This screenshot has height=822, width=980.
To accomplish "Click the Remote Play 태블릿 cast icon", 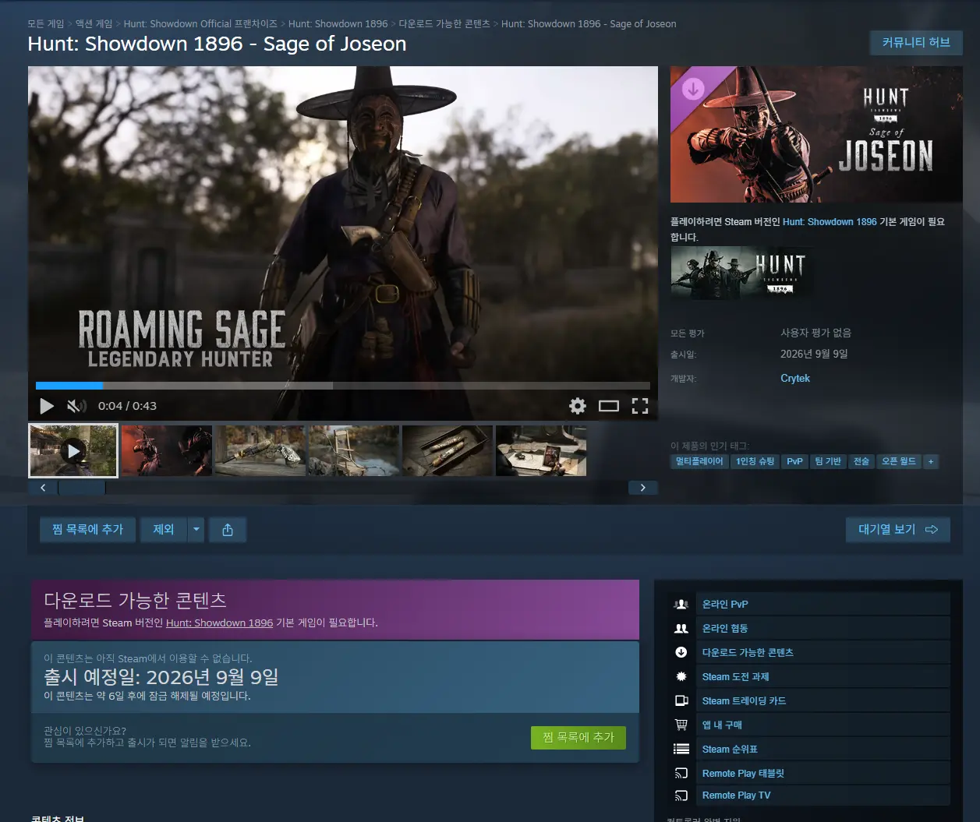I will (681, 773).
